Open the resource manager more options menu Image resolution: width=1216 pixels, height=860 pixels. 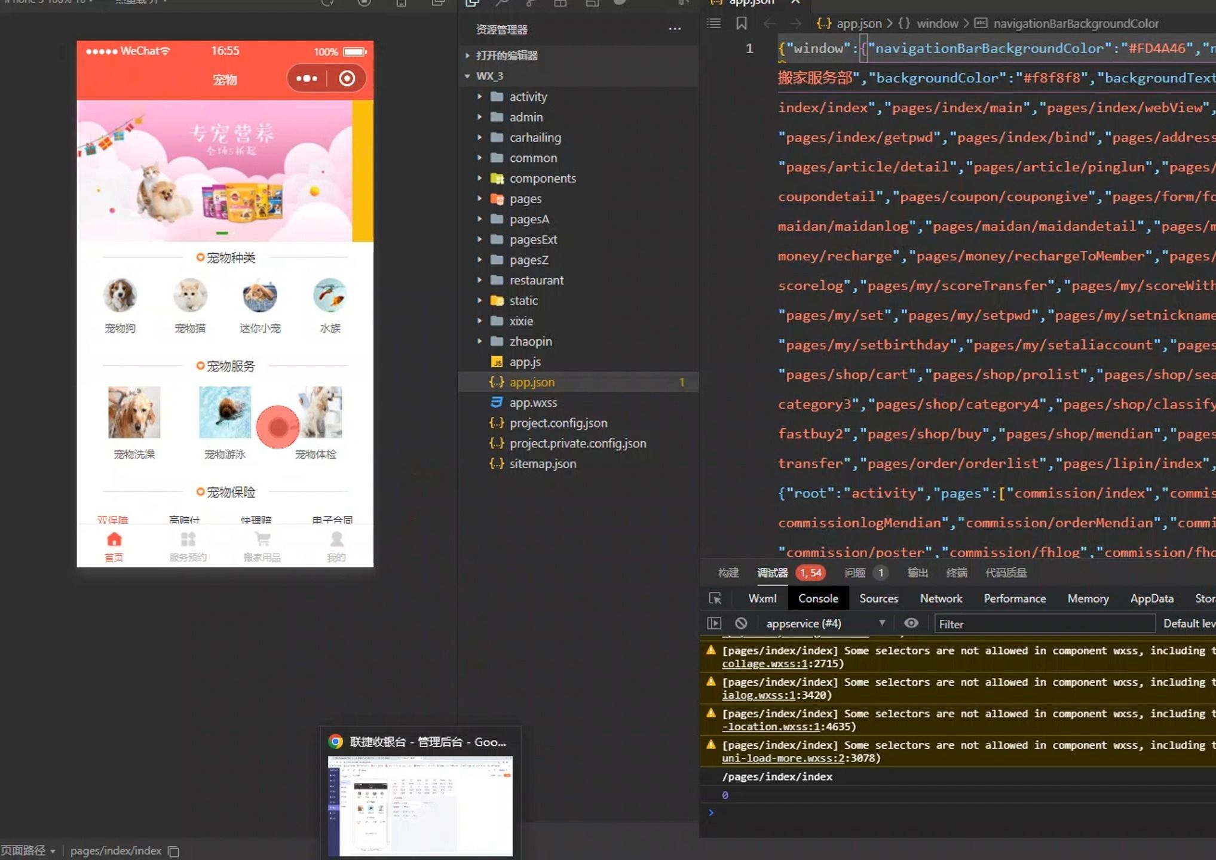click(x=675, y=29)
